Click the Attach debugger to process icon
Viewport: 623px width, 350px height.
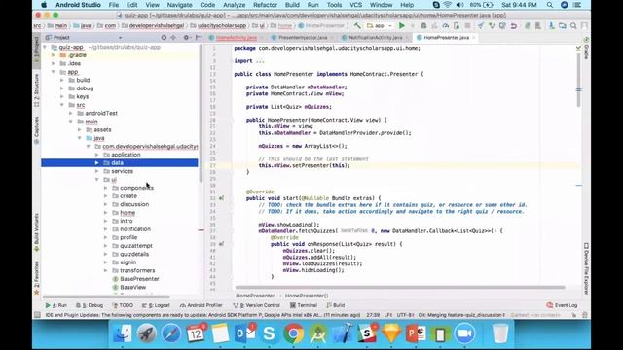457,26
